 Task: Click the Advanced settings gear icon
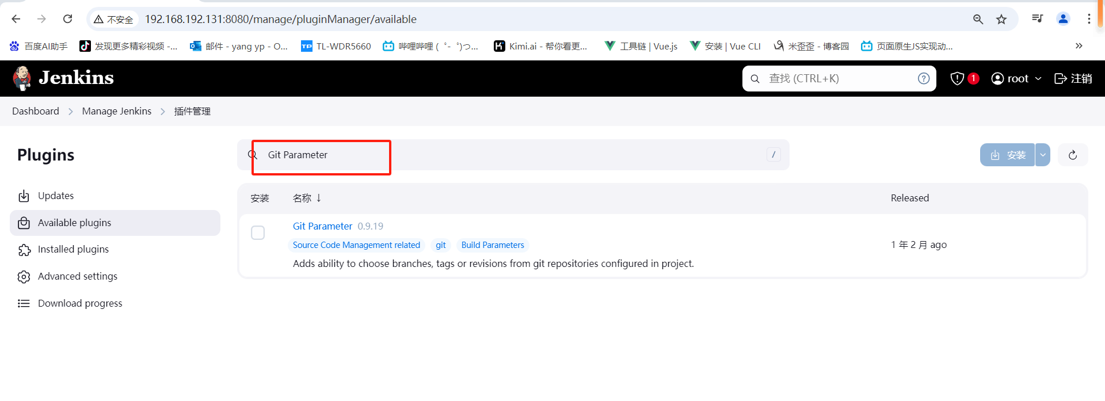coord(24,277)
